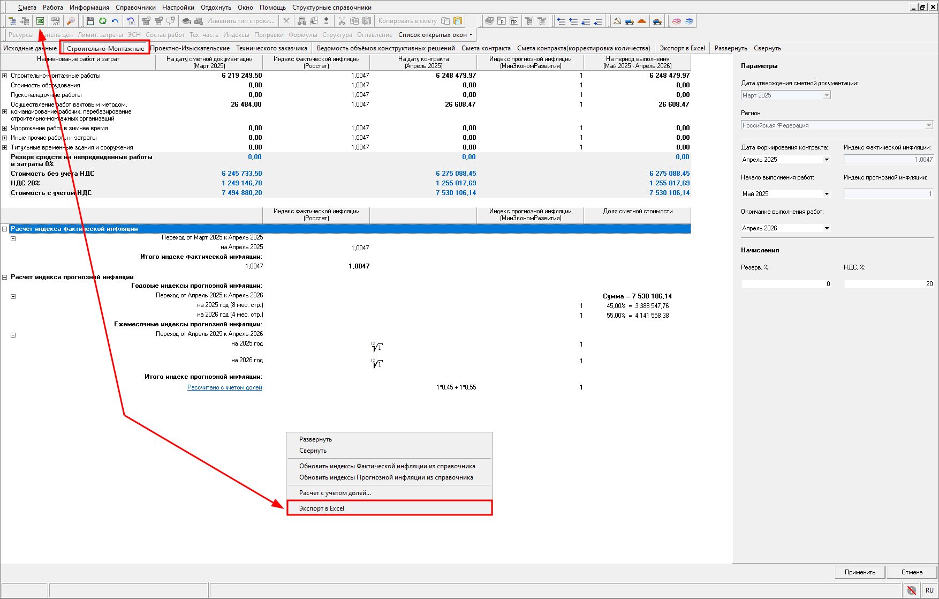Image resolution: width=939 pixels, height=599 pixels.
Task: Click the 'Рассчитано с учетом долей' link
Action: [224, 387]
